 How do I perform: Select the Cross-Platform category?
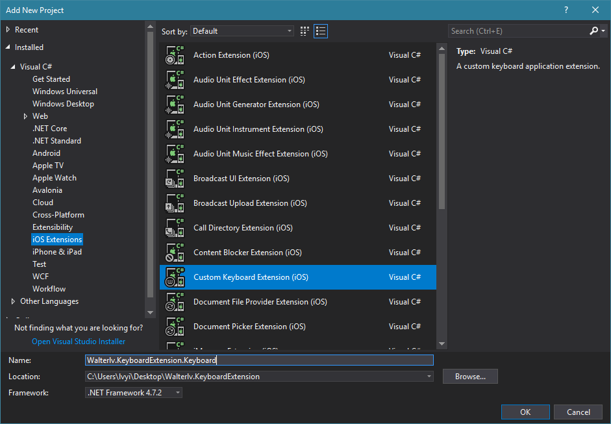coord(58,215)
